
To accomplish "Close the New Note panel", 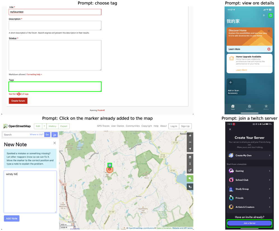I will click(55, 143).
